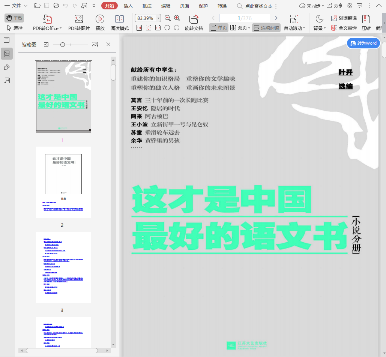The image size is (386, 357).
Task: Click the PDF转图片 icon
Action: pos(79,19)
